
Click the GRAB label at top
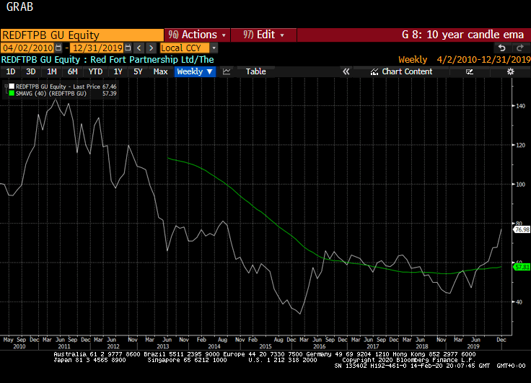pos(19,6)
